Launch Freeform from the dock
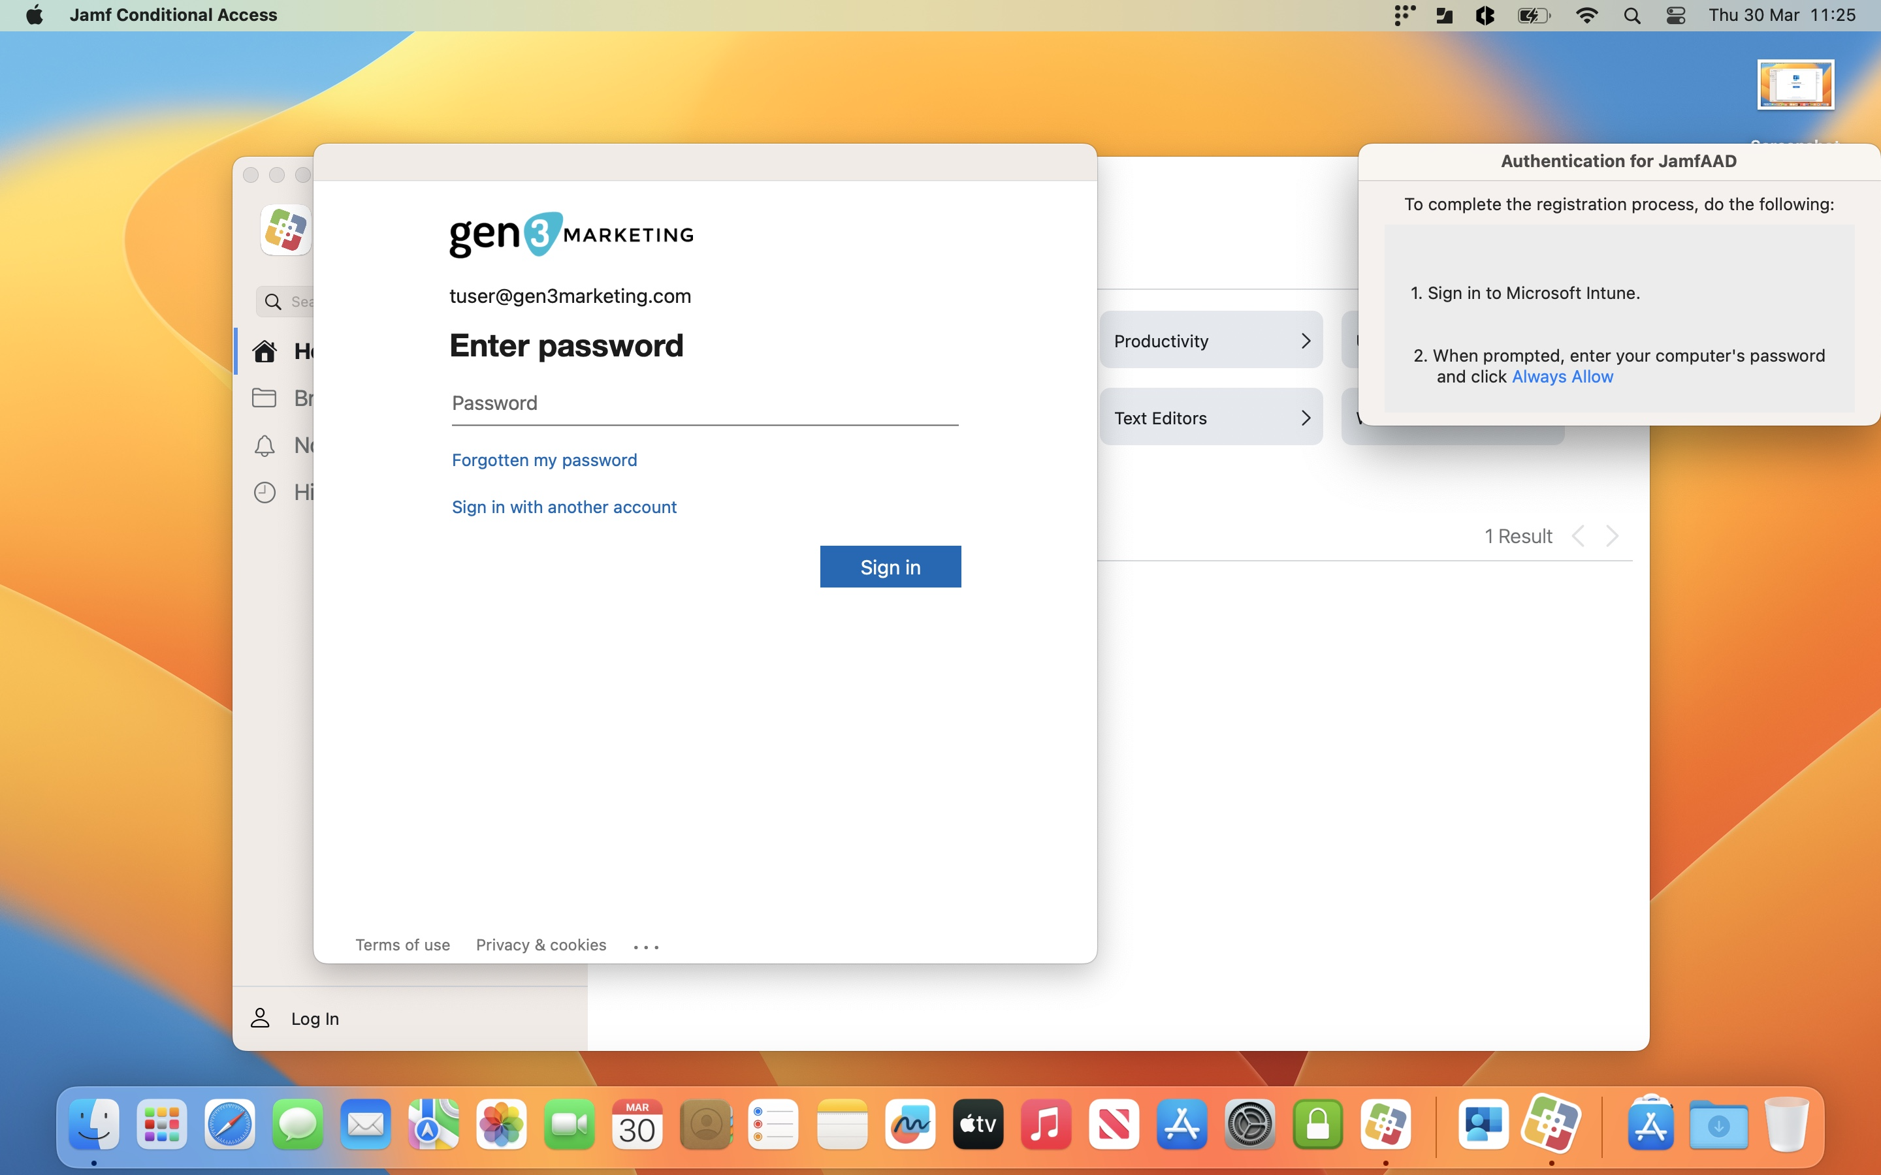1881x1175 pixels. (909, 1123)
